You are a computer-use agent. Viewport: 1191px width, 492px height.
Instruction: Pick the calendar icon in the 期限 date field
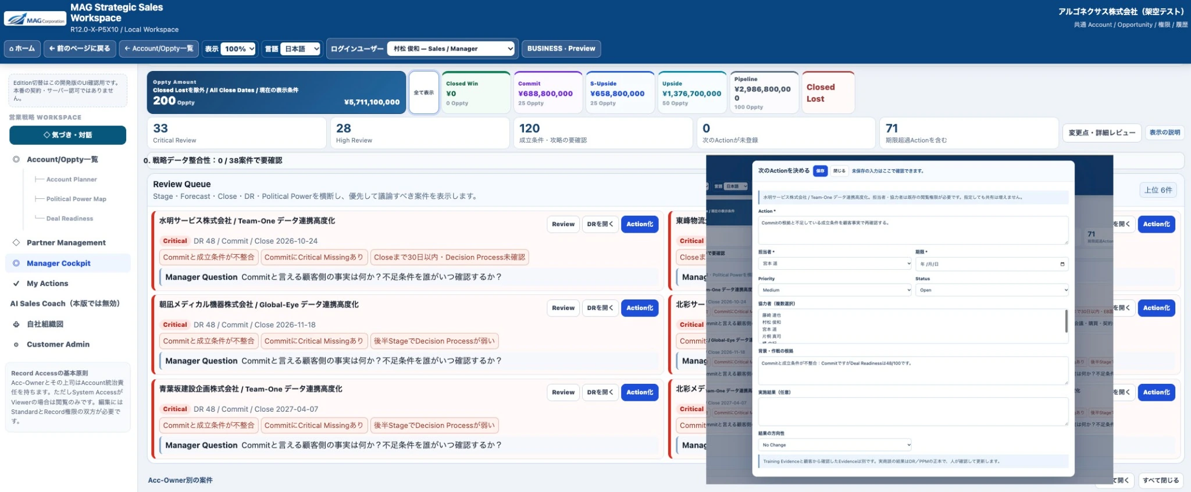coord(1062,264)
